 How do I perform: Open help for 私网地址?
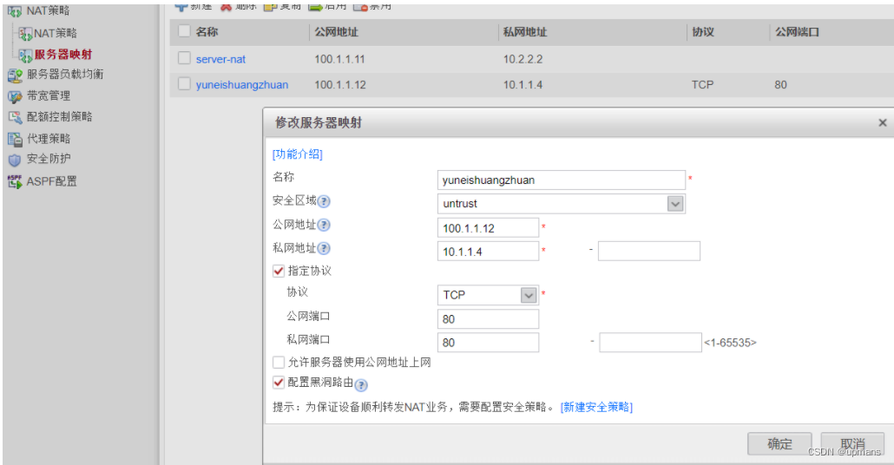coord(324,248)
